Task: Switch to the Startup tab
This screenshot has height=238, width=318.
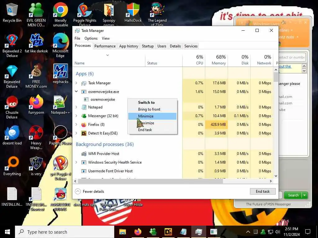Action: point(148,46)
